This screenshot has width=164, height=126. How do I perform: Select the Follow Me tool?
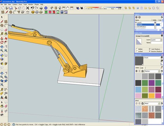click(x=6, y=42)
